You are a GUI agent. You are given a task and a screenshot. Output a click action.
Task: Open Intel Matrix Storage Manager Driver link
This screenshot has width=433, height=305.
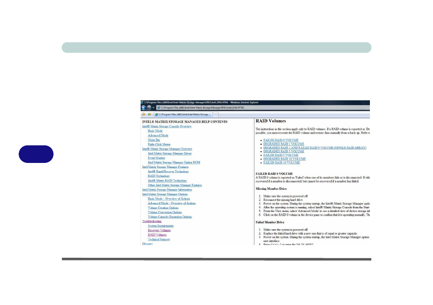click(x=170, y=153)
